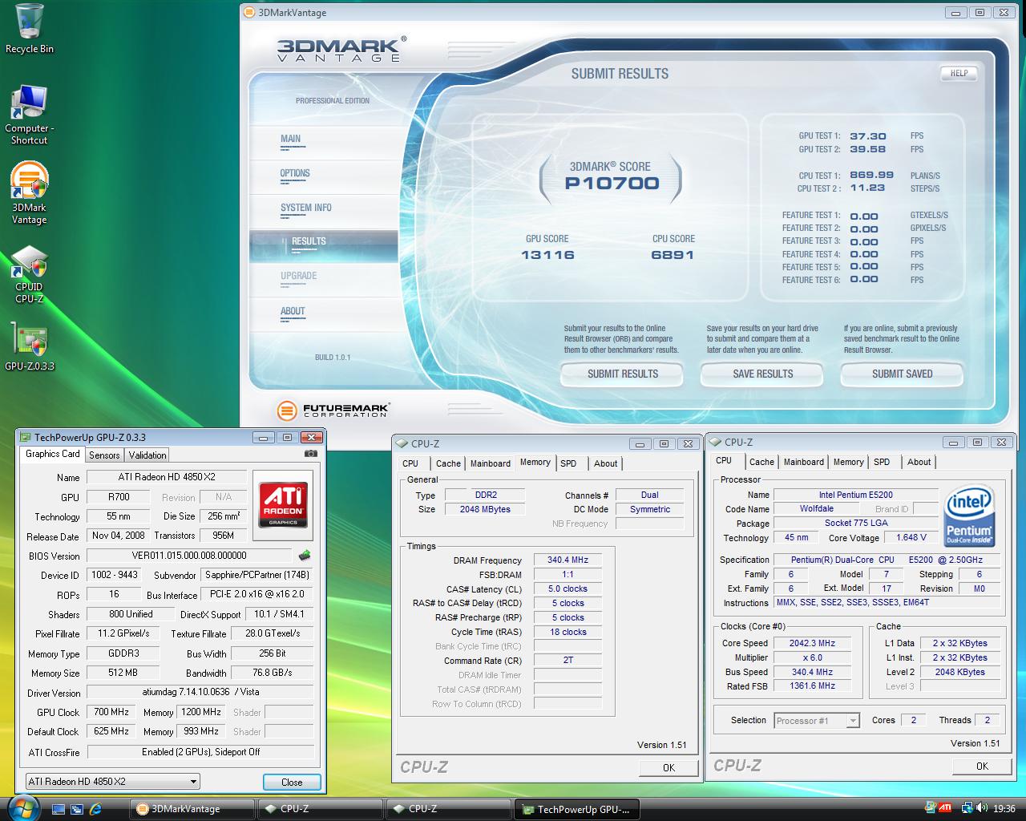Click the GPU Clock 700 MHz field
Image resolution: width=1026 pixels, height=821 pixels.
(111, 712)
